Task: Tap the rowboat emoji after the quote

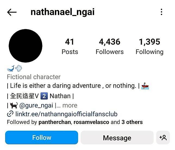Action: click(x=145, y=86)
